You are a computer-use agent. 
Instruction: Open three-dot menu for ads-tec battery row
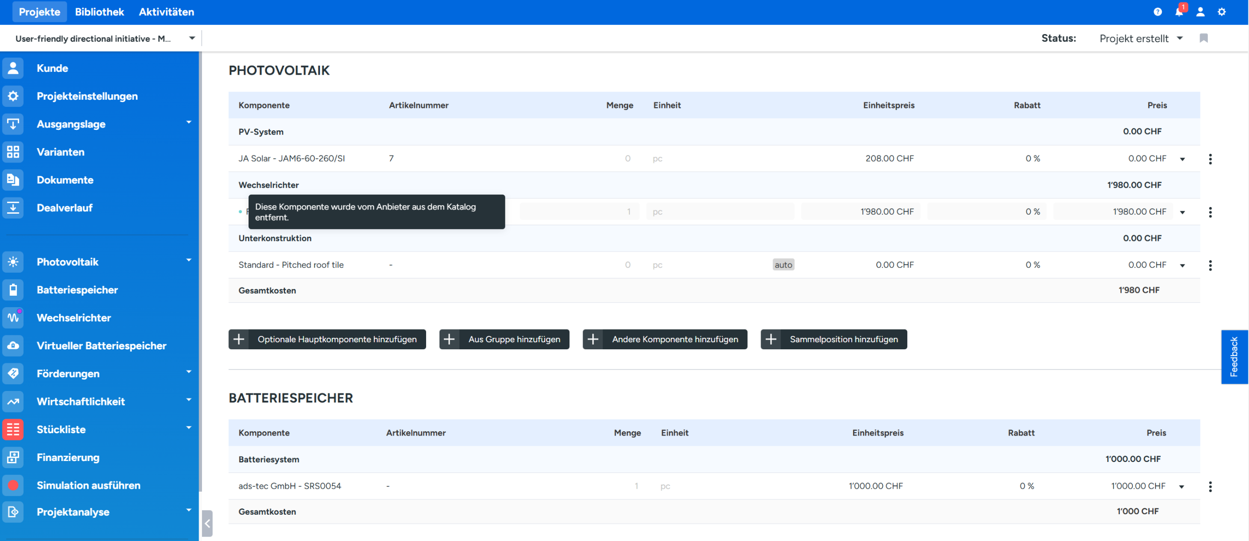pos(1210,486)
